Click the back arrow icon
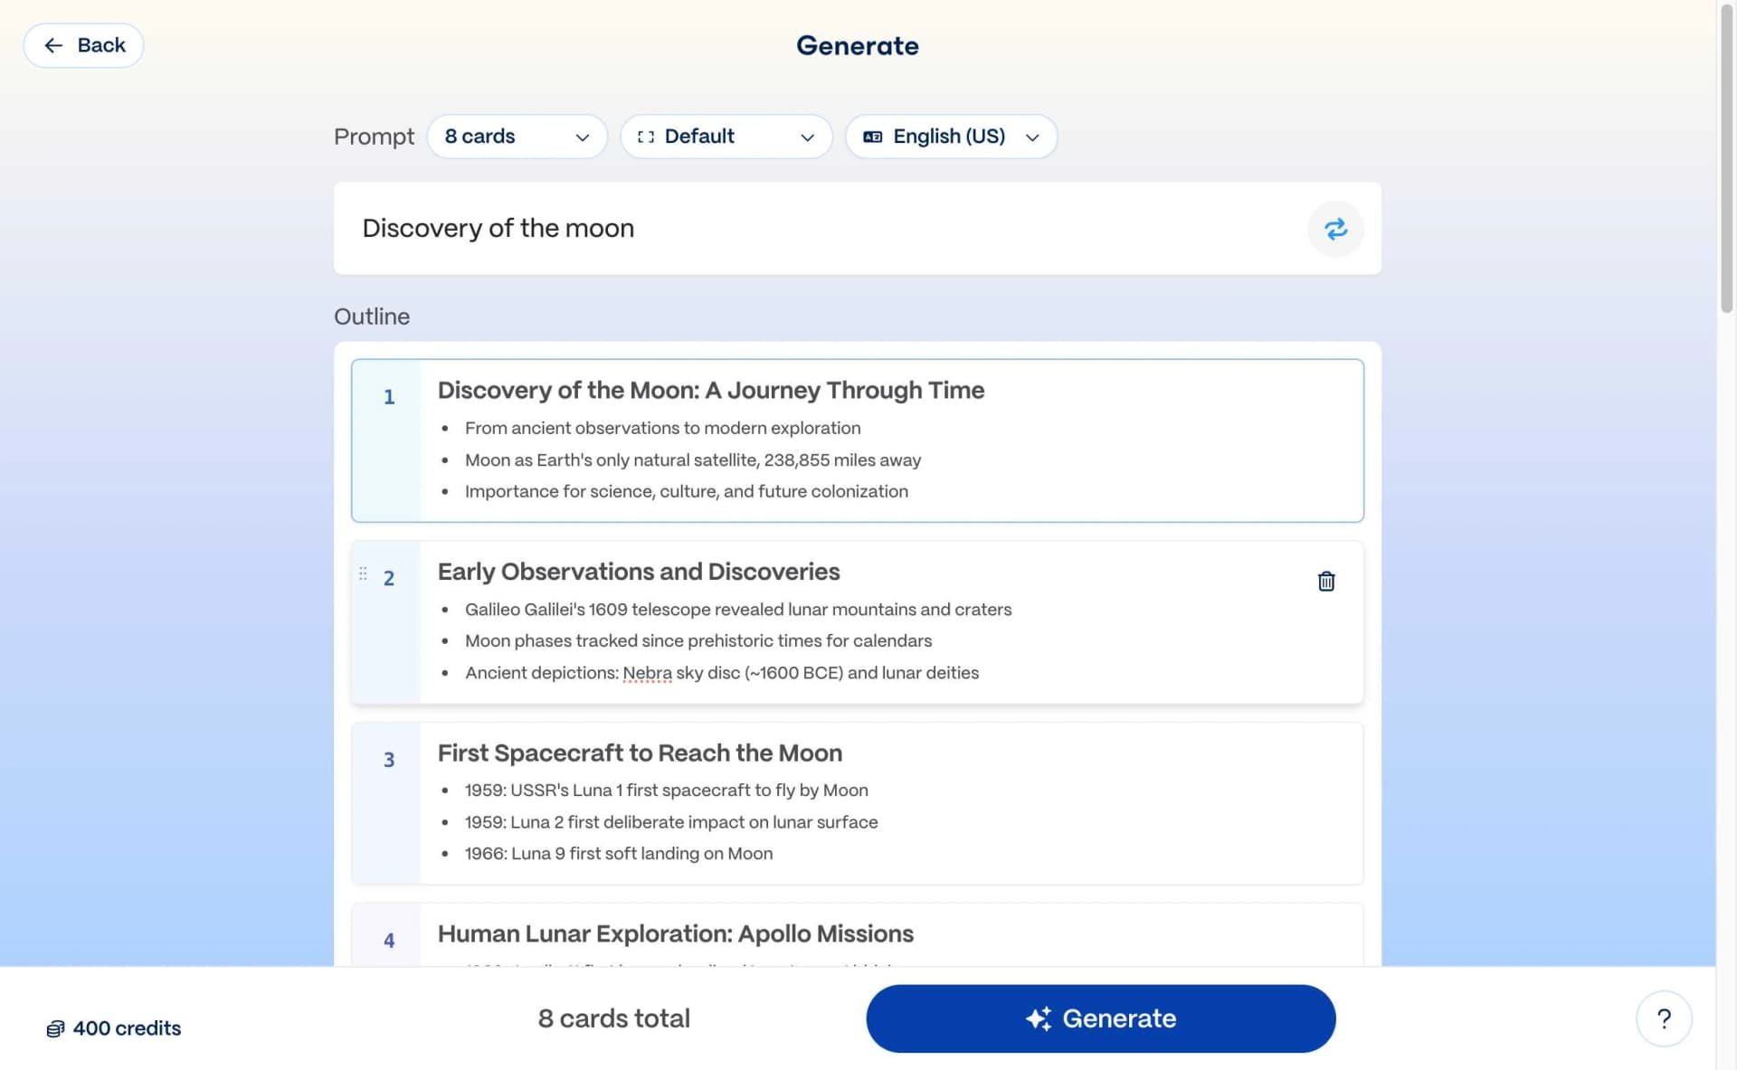This screenshot has height=1070, width=1737. coord(53,45)
